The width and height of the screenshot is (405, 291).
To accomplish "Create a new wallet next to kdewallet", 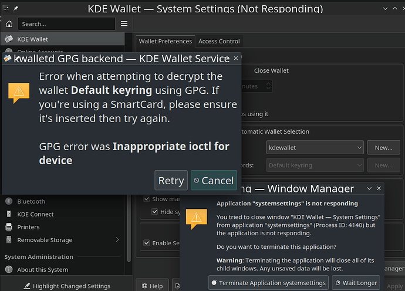I will point(383,148).
